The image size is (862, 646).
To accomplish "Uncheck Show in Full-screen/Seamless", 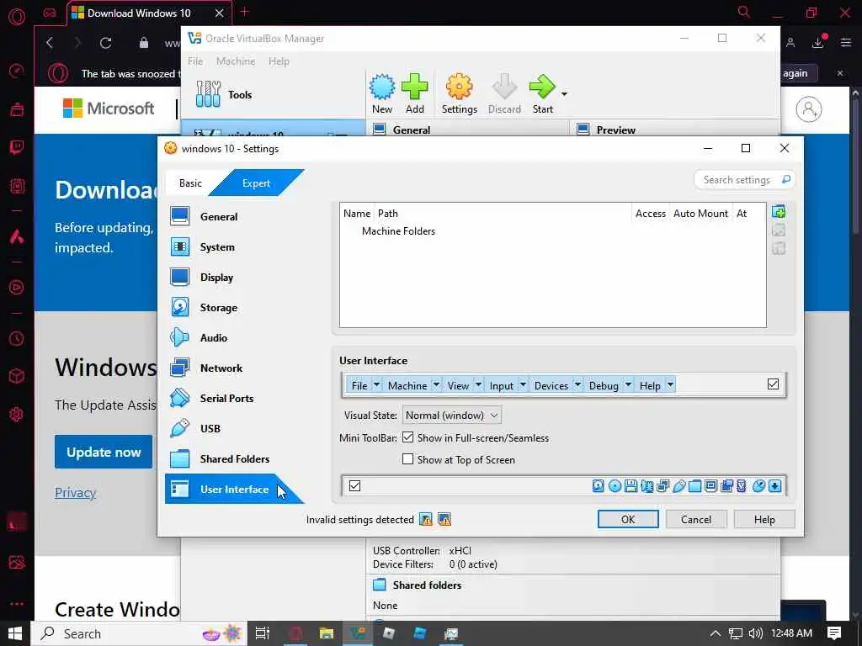I will click(x=408, y=437).
